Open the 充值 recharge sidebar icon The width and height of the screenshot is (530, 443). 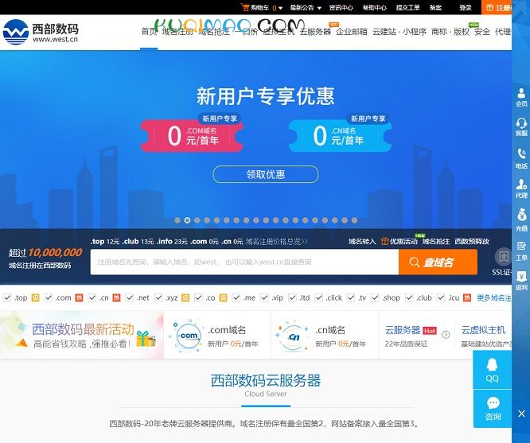point(521,220)
